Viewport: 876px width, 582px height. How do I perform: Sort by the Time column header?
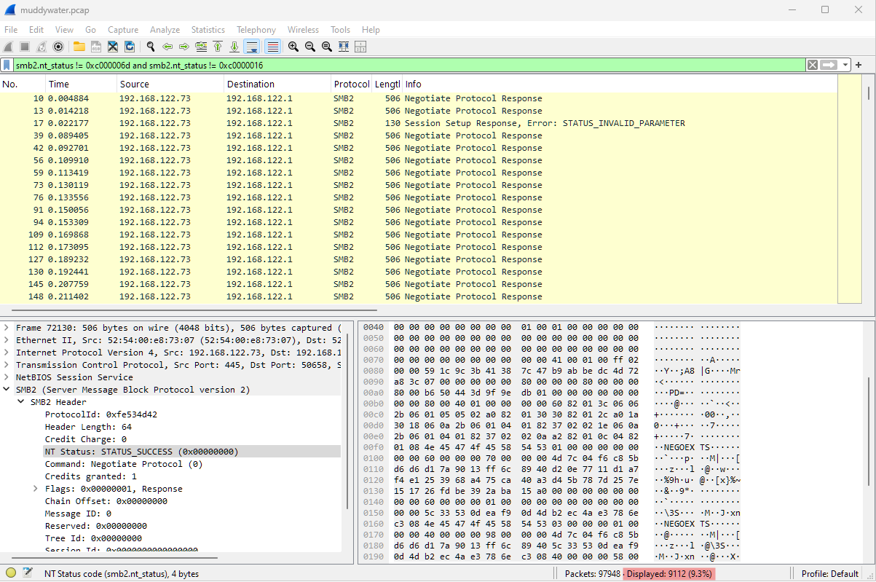[82, 84]
